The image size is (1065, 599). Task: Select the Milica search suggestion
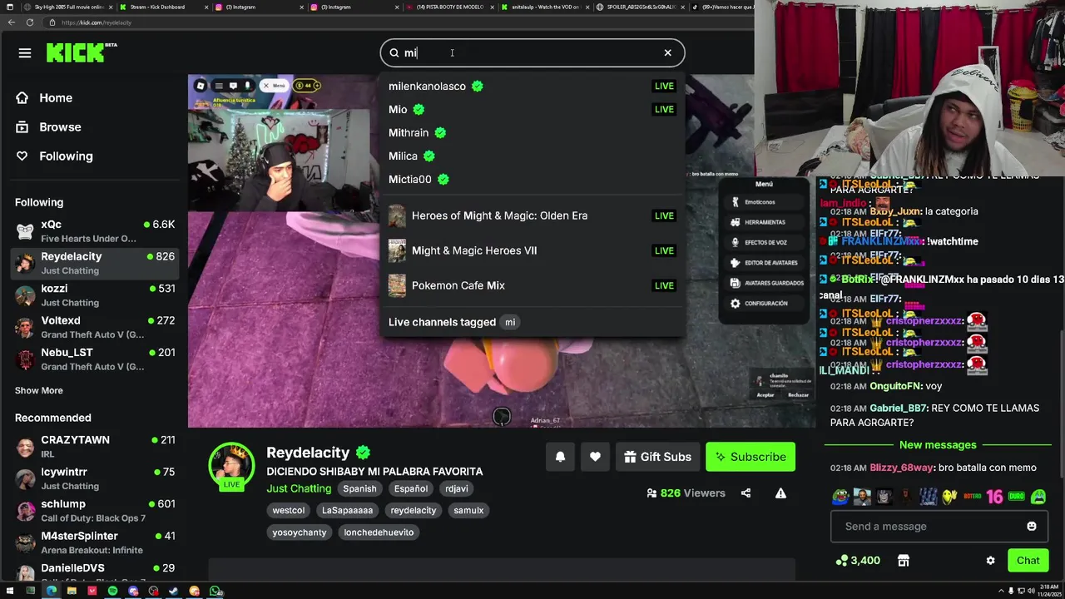click(x=532, y=156)
